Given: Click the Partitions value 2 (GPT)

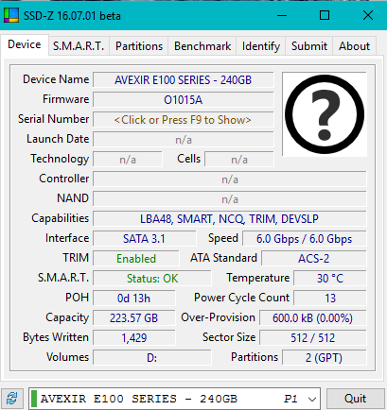Looking at the screenshot, I should click(x=325, y=358).
